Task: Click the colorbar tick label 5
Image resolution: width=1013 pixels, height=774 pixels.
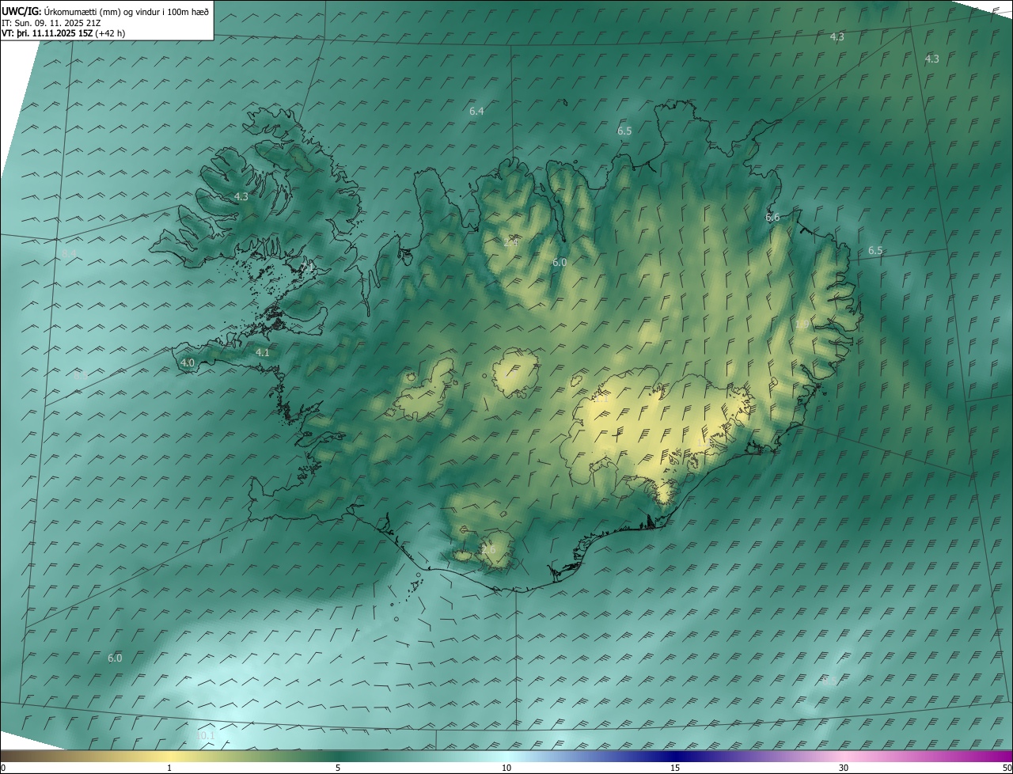Action: [338, 768]
